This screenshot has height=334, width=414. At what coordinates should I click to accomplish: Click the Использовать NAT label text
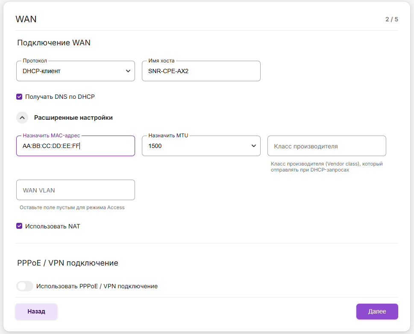pyautogui.click(x=53, y=226)
